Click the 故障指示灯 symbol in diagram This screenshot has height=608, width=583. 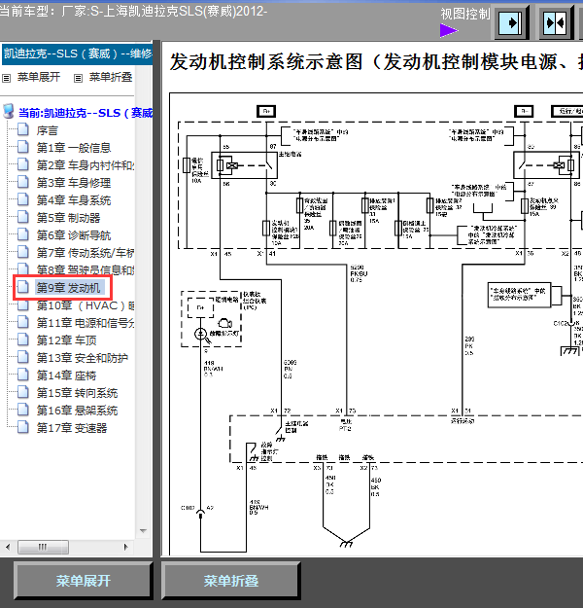pos(201,334)
